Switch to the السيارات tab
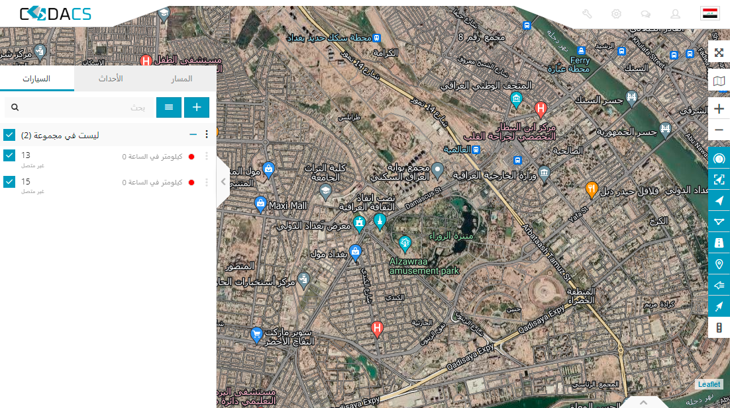This screenshot has height=408, width=730. click(37, 79)
